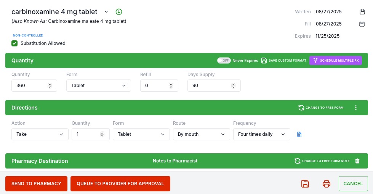
Task: Open the Written date calendar picker
Action: (x=362, y=12)
